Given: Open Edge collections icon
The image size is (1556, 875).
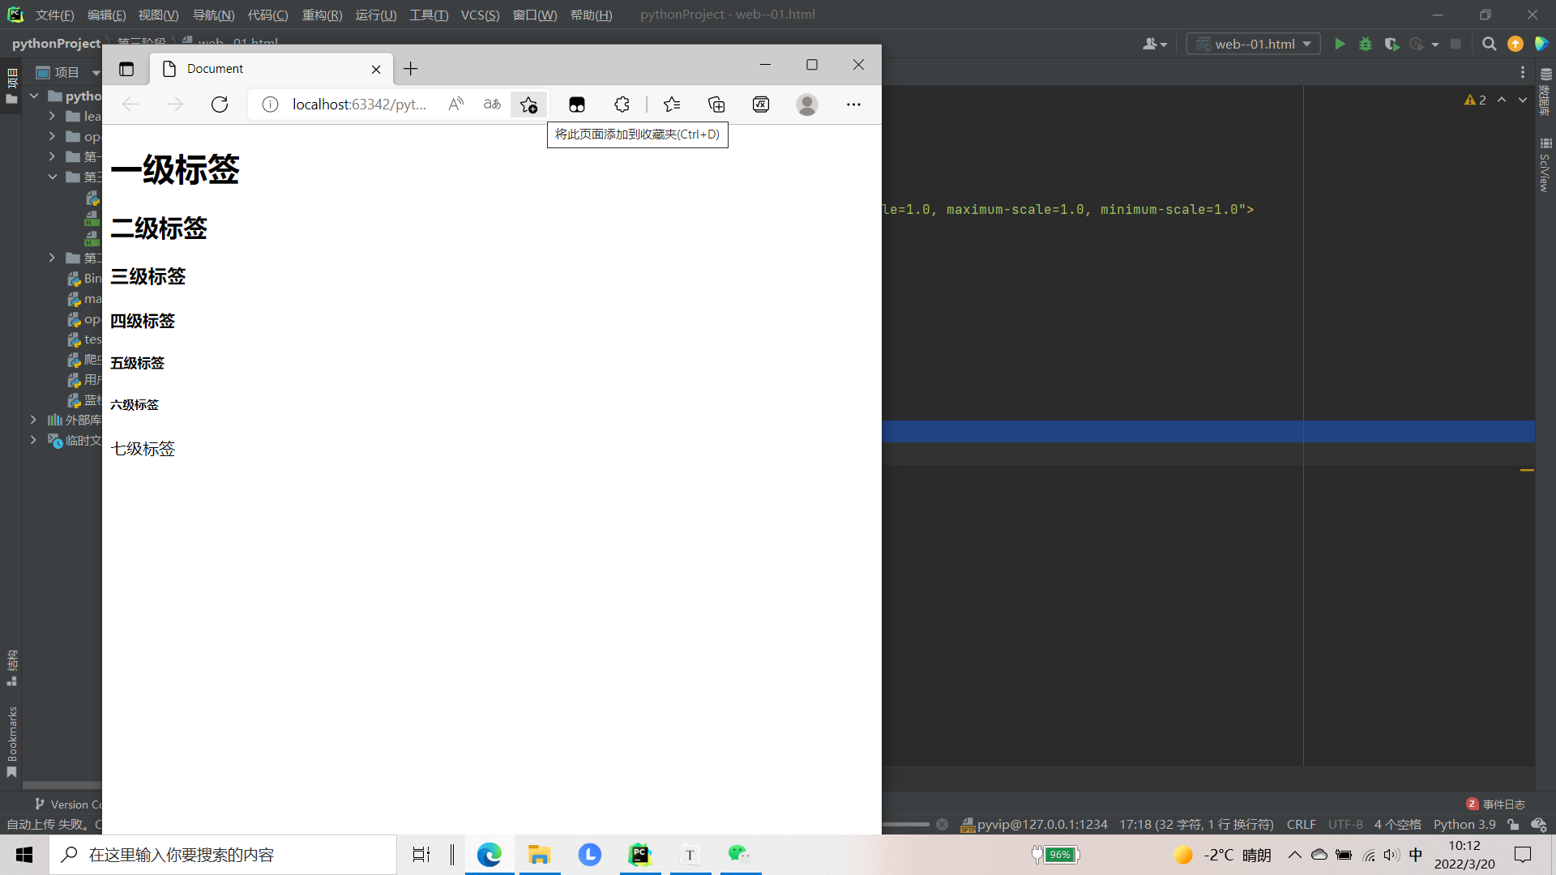Looking at the screenshot, I should (716, 105).
